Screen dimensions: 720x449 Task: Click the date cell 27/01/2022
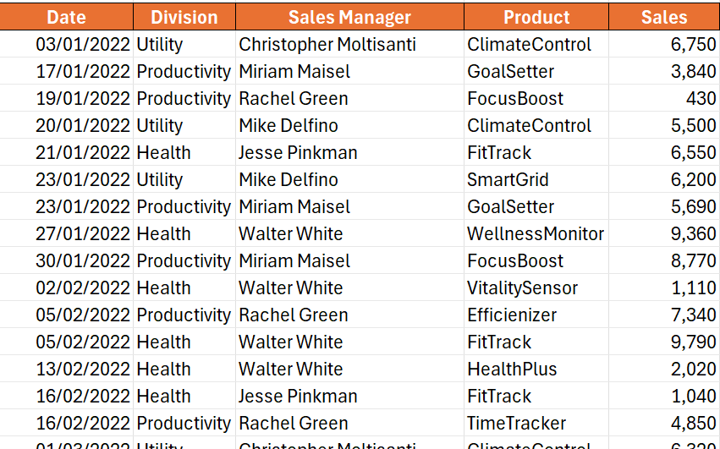pyautogui.click(x=83, y=234)
